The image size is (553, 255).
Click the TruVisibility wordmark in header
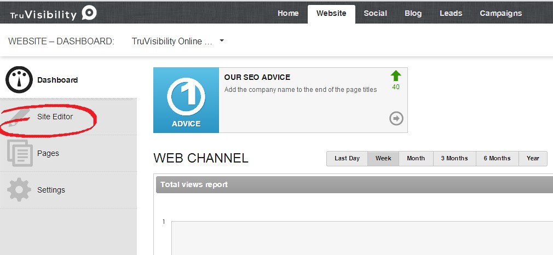pyautogui.click(x=43, y=14)
